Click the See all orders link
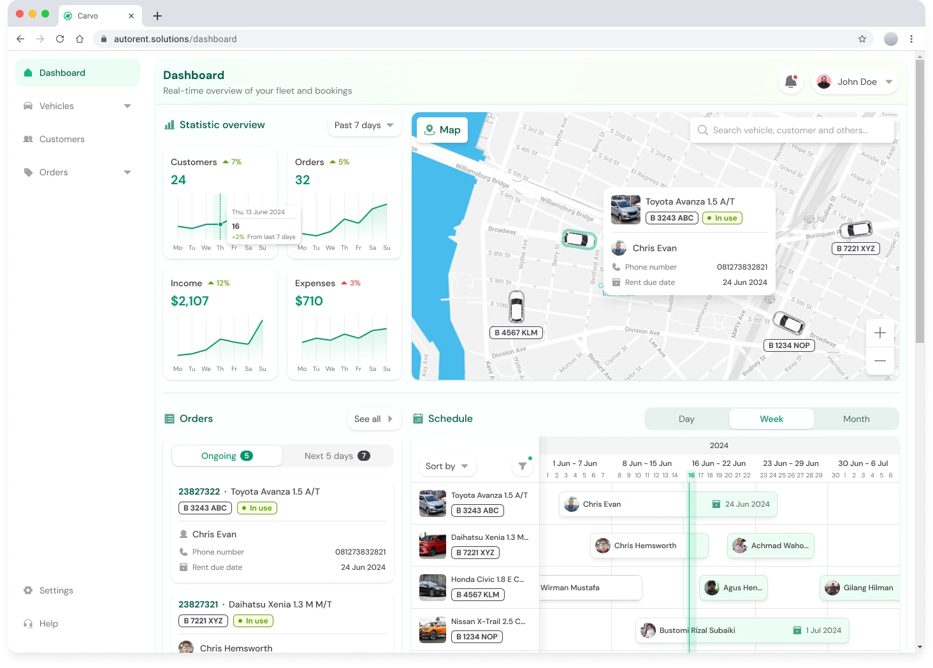The width and height of the screenshot is (933, 668). pyautogui.click(x=374, y=419)
